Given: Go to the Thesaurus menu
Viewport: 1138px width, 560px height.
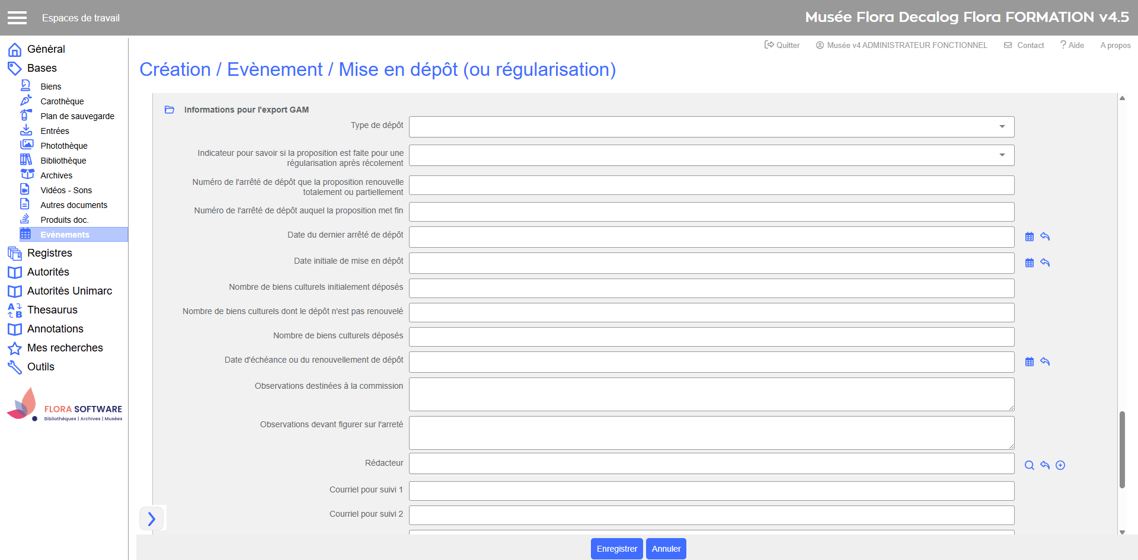Looking at the screenshot, I should coord(52,310).
